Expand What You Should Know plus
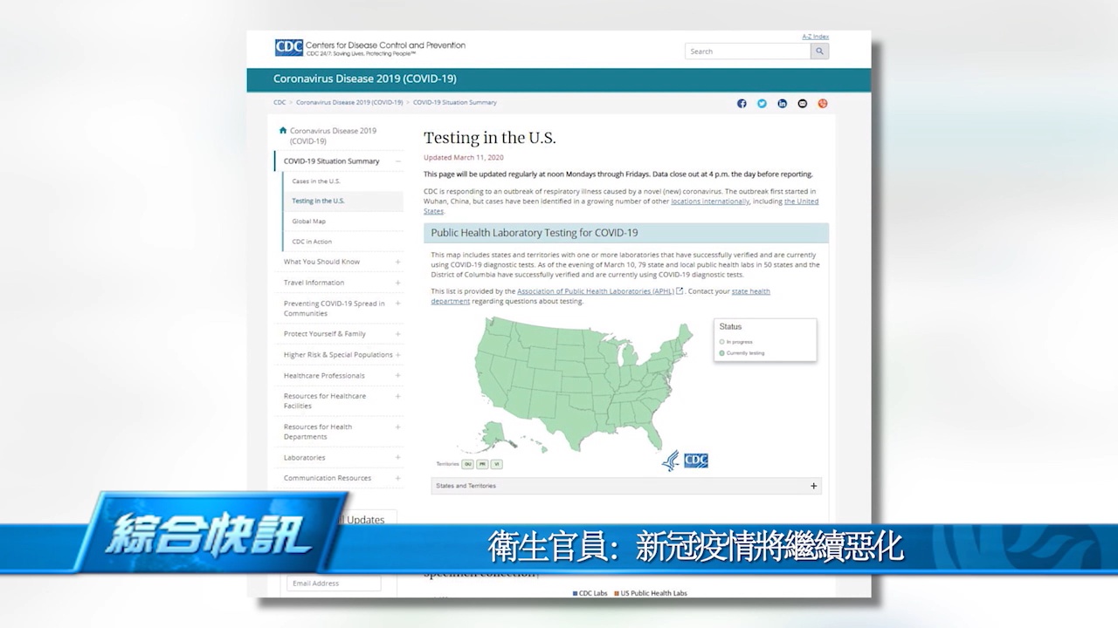Viewport: 1118px width, 628px height. point(398,262)
